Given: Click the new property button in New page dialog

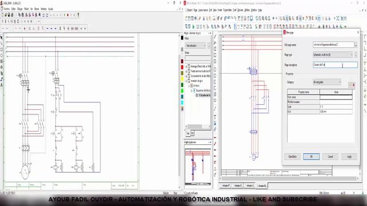Looking at the screenshot, I should [x=350, y=85].
